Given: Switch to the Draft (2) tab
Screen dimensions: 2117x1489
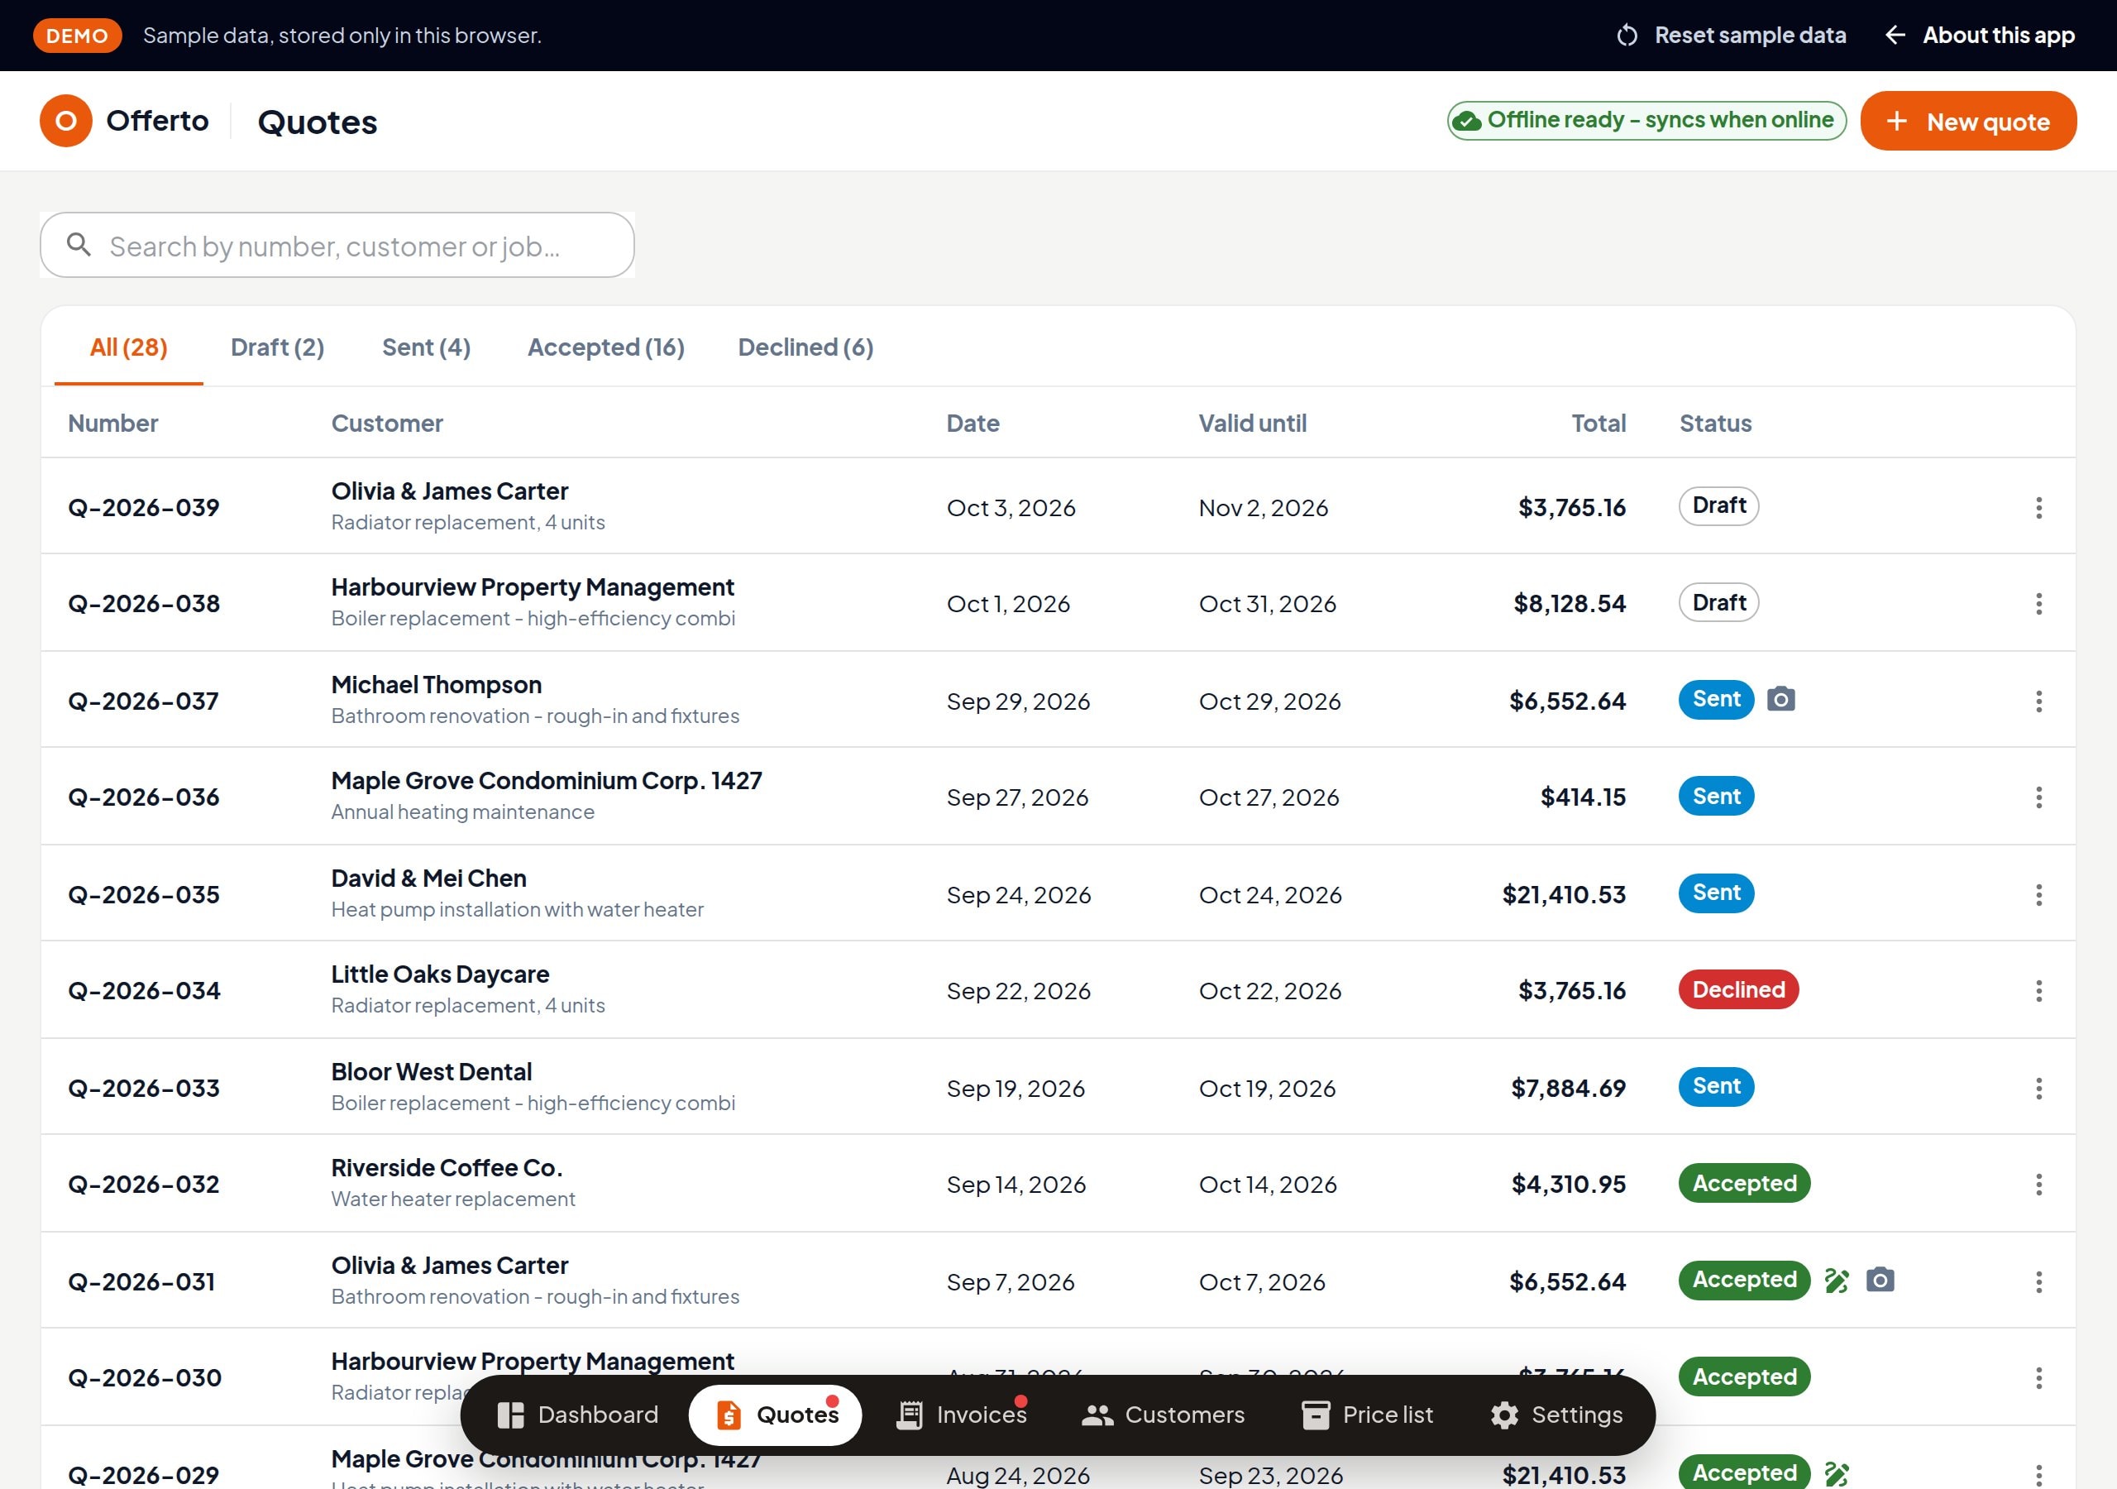Looking at the screenshot, I should 278,347.
